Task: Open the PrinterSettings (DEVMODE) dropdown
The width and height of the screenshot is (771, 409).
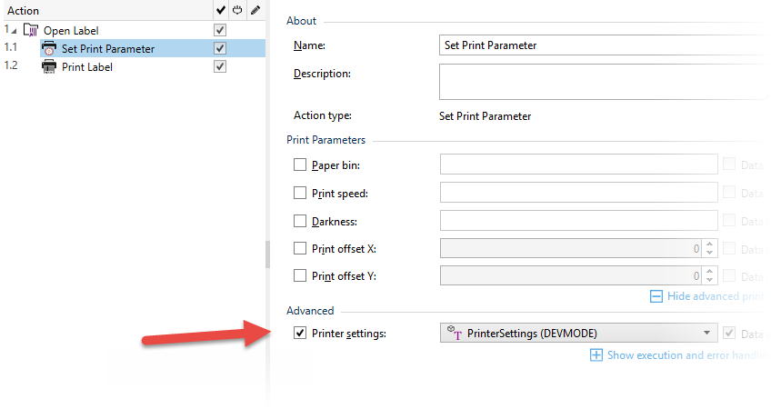Action: click(x=706, y=334)
